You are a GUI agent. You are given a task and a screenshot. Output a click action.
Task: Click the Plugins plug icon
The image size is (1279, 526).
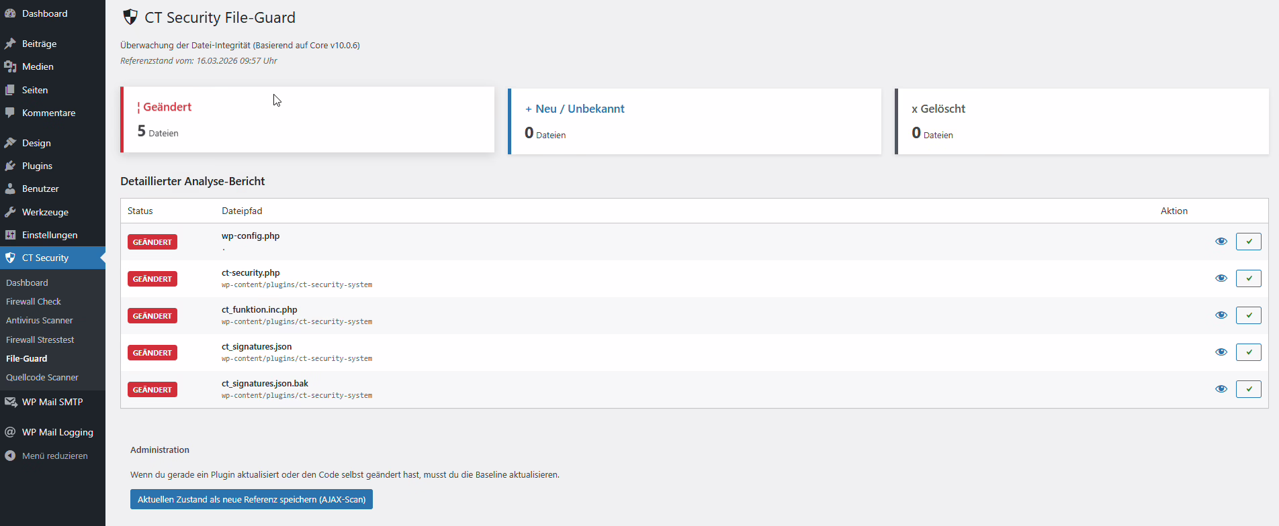click(x=10, y=166)
